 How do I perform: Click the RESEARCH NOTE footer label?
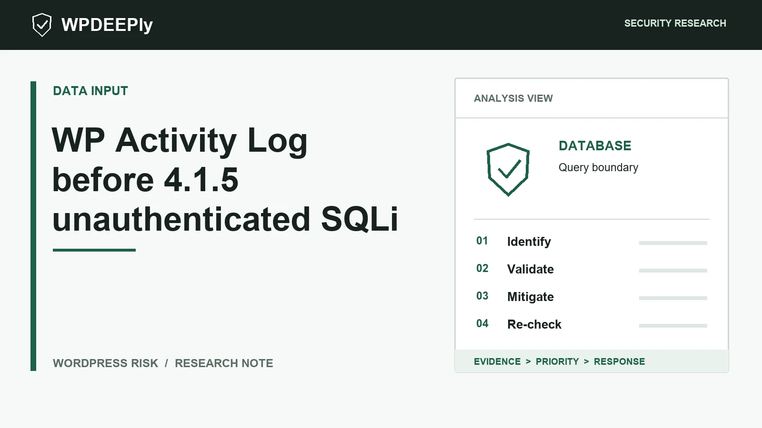point(224,363)
